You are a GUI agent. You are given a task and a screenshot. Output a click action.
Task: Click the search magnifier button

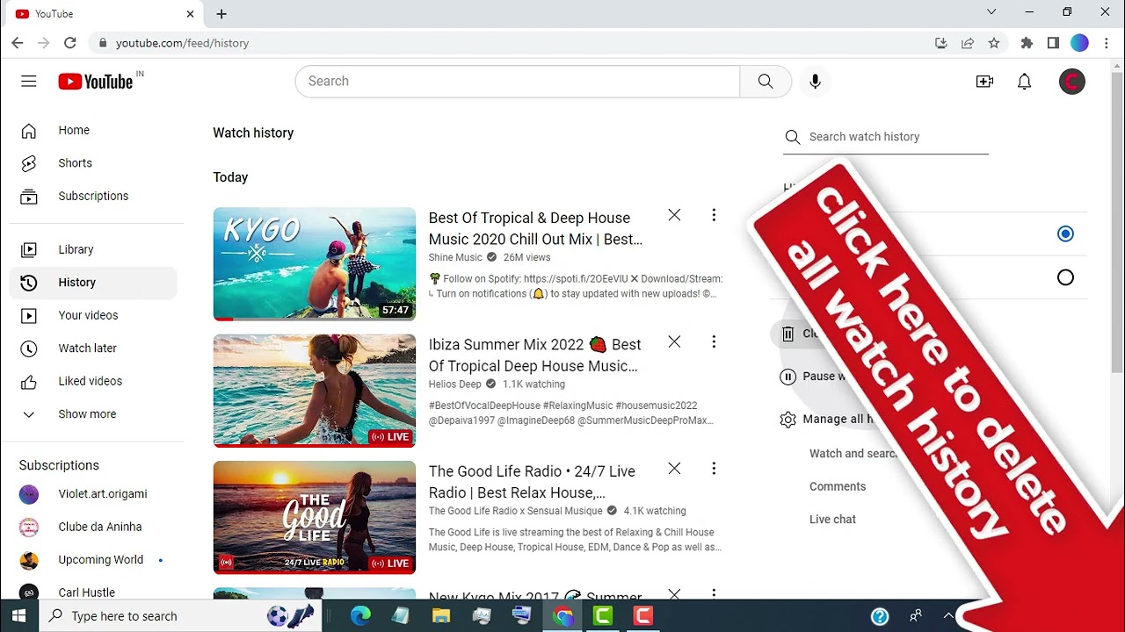pos(766,82)
